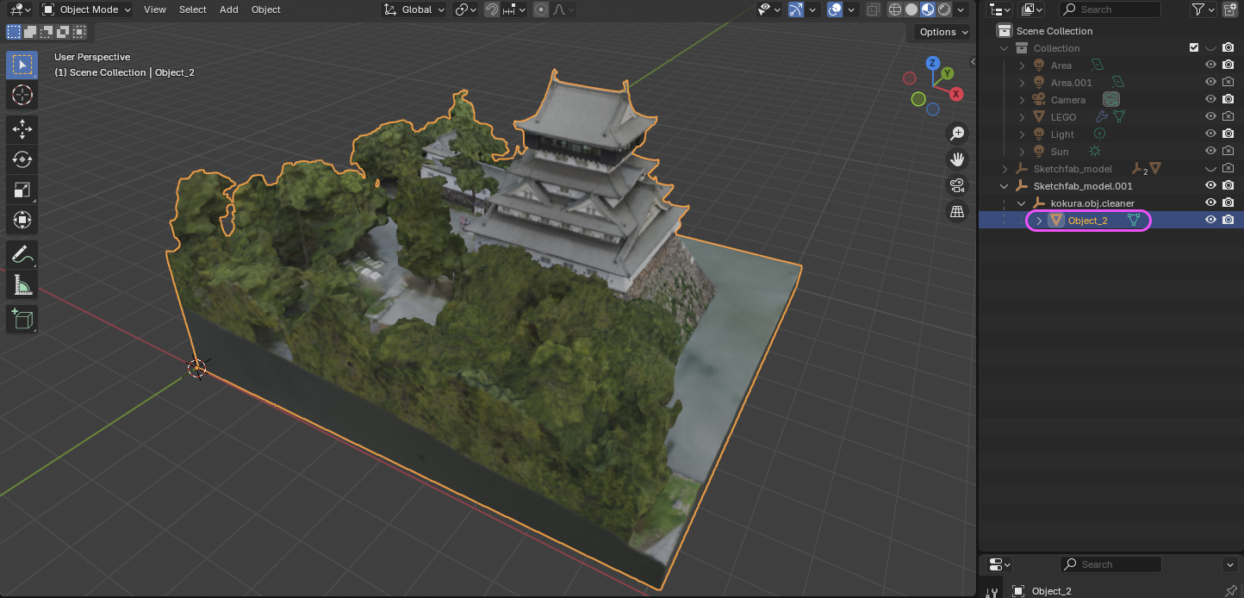
Task: Hide the Area light in viewport
Action: pyautogui.click(x=1210, y=65)
